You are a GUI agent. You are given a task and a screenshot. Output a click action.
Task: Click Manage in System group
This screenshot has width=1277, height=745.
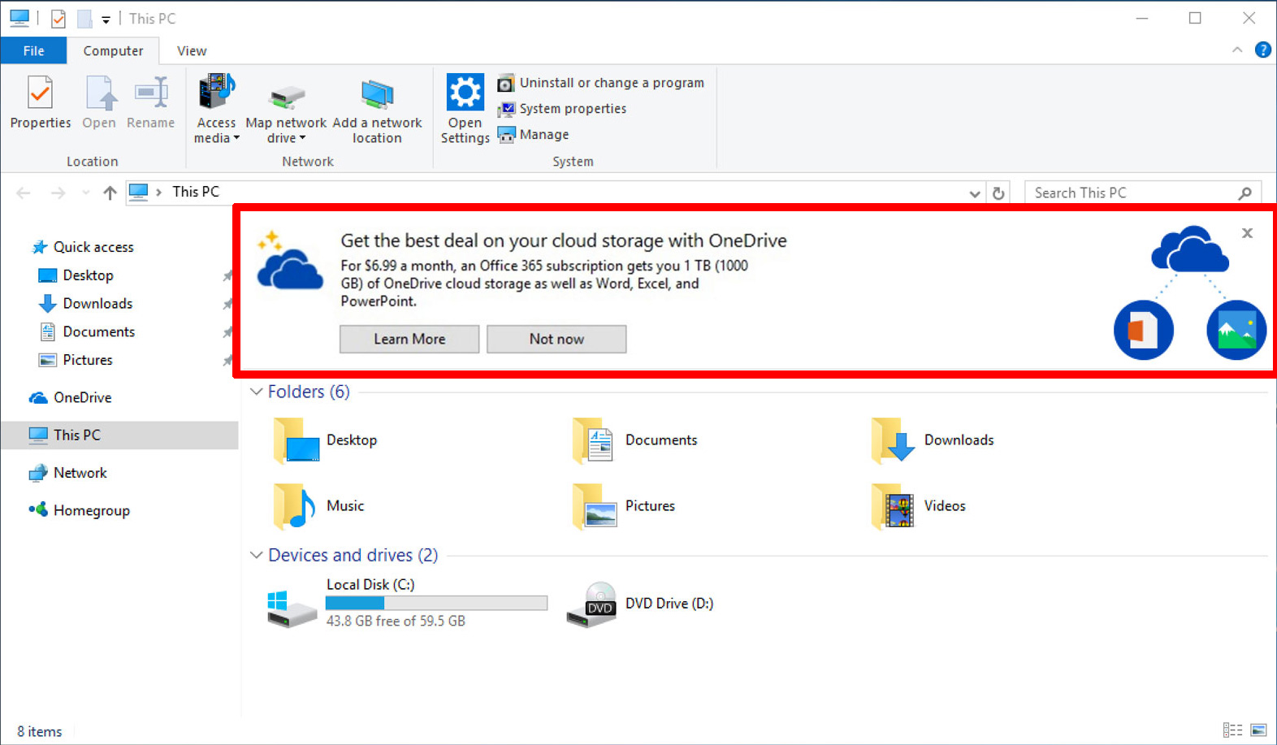(x=533, y=135)
